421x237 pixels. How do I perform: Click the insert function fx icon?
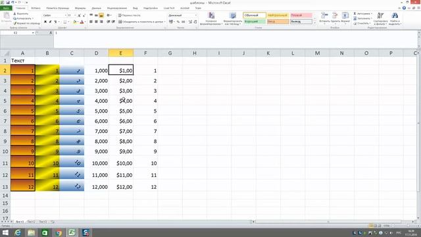click(x=51, y=33)
